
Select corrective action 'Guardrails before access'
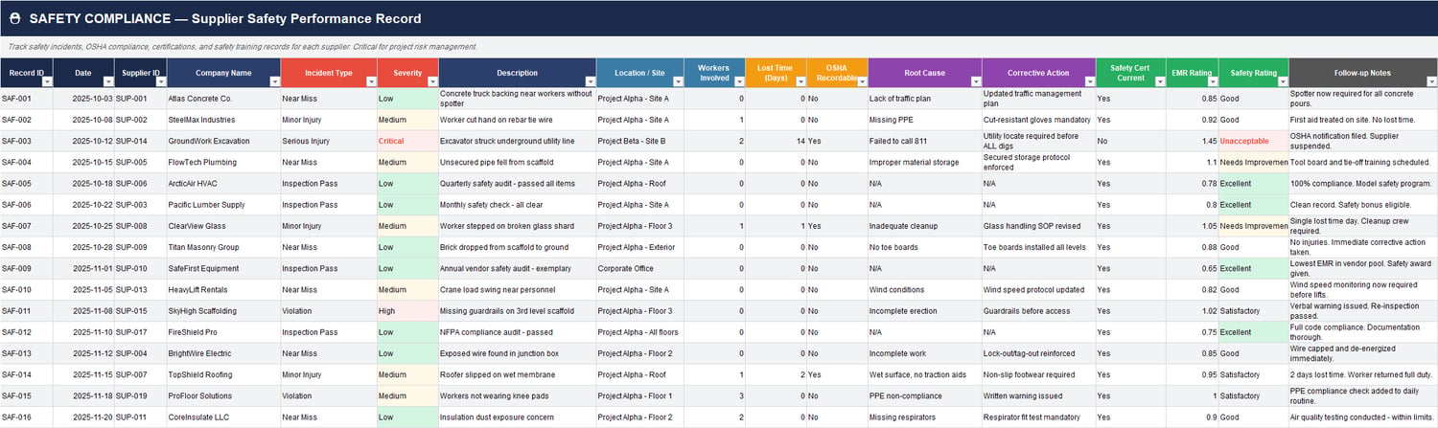tap(1039, 311)
